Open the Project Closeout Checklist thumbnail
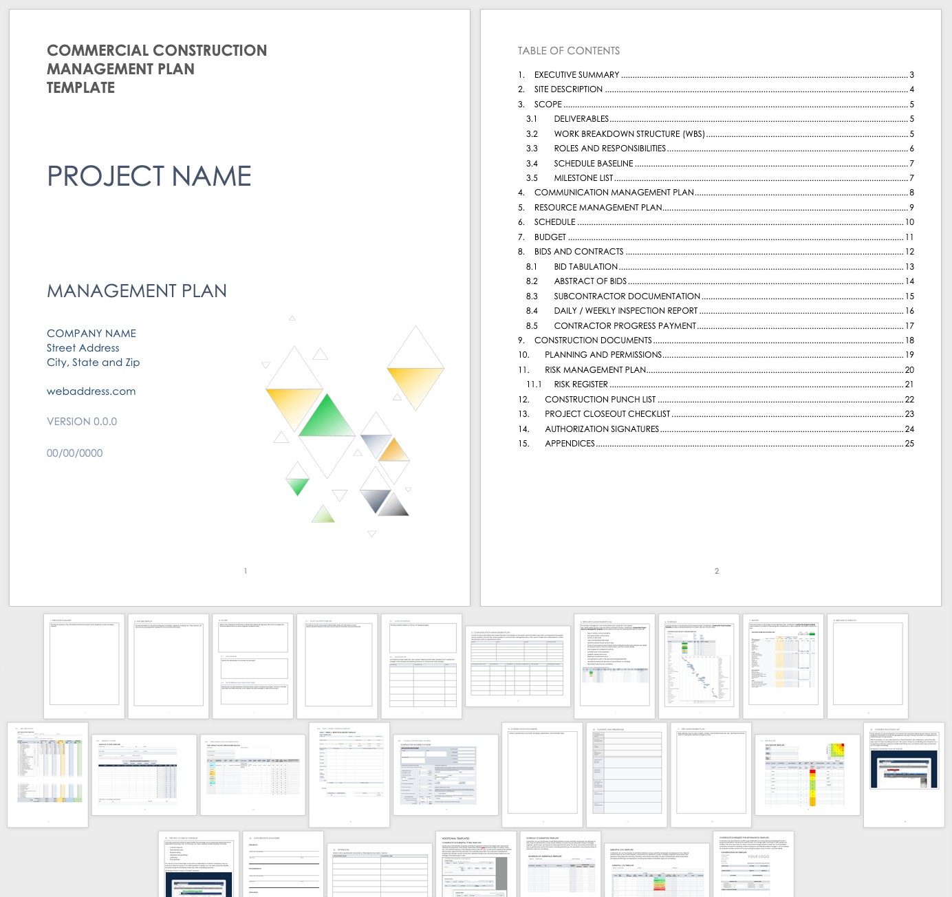The height and width of the screenshot is (897, 952). 199,864
